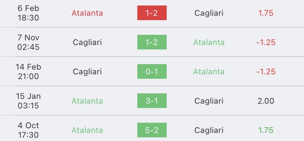Select the green 1.75 handicap value
Image resolution: width=304 pixels, height=141 pixels.
pos(265,130)
